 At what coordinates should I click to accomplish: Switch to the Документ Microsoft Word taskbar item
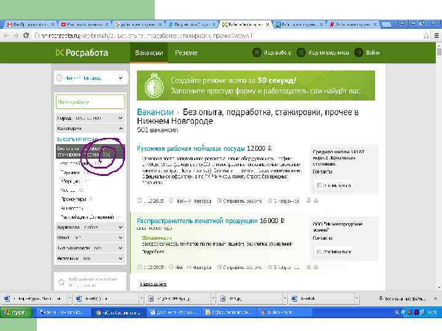175,312
